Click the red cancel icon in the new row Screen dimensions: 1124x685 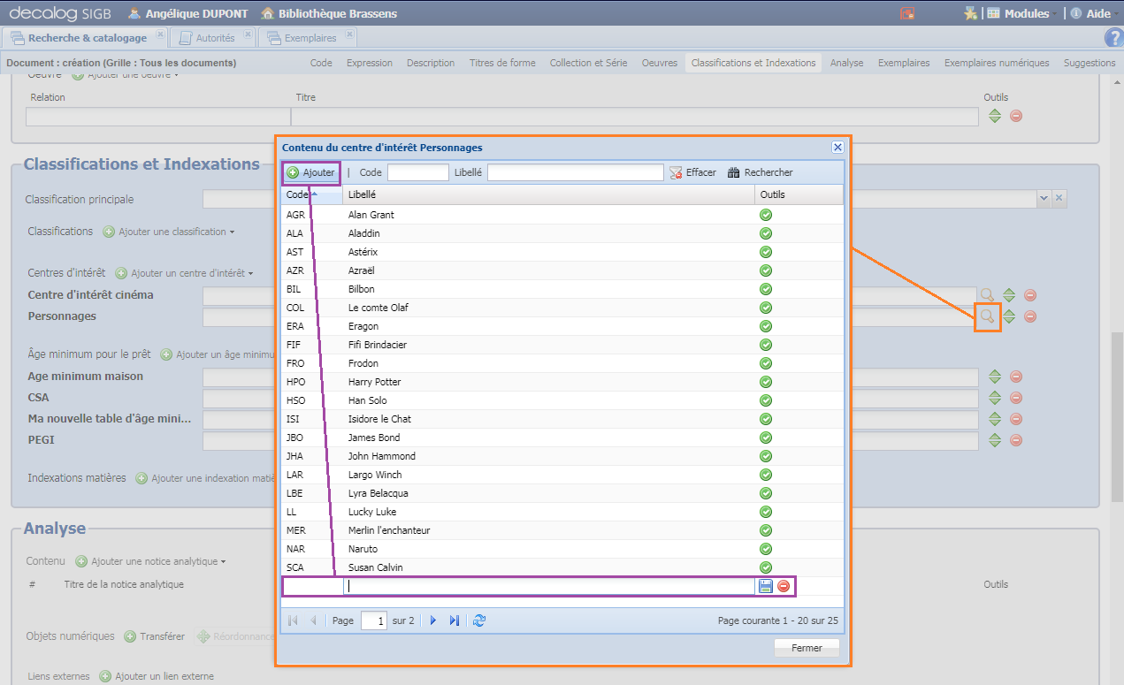tap(784, 586)
